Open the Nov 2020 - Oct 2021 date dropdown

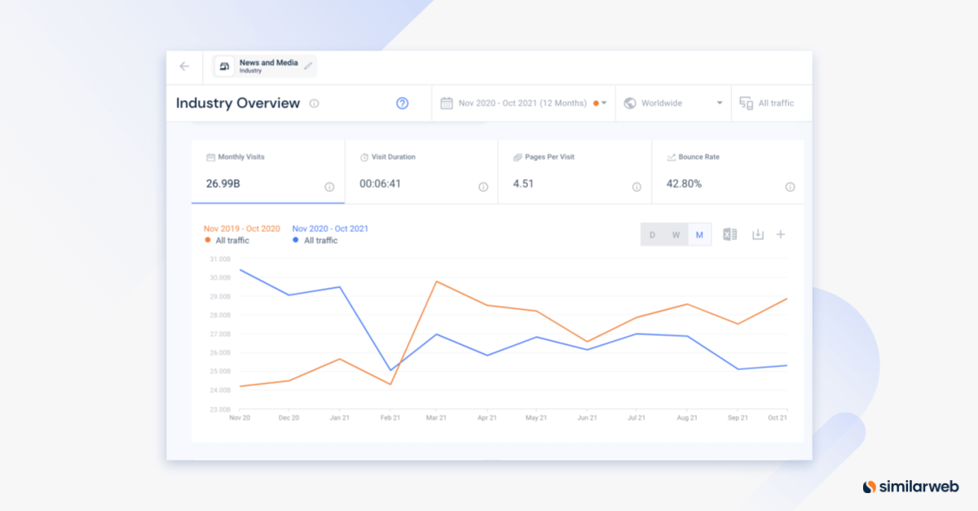522,103
